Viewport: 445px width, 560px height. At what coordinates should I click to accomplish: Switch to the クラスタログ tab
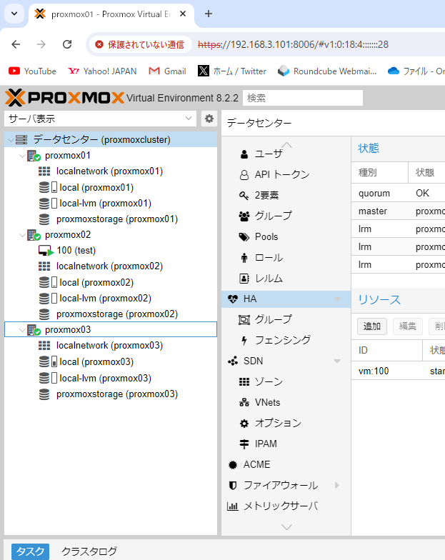pos(89,551)
